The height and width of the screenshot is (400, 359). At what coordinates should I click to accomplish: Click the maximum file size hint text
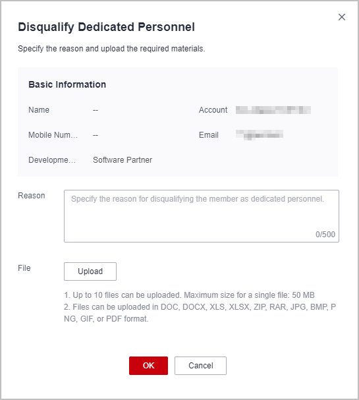tap(189, 295)
